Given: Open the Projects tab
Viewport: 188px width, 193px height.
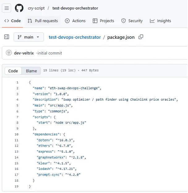Looking at the screenshot, I should tap(103, 21).
